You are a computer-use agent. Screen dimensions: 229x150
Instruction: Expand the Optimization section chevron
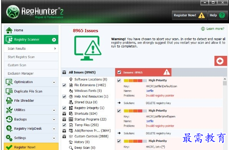(54, 82)
